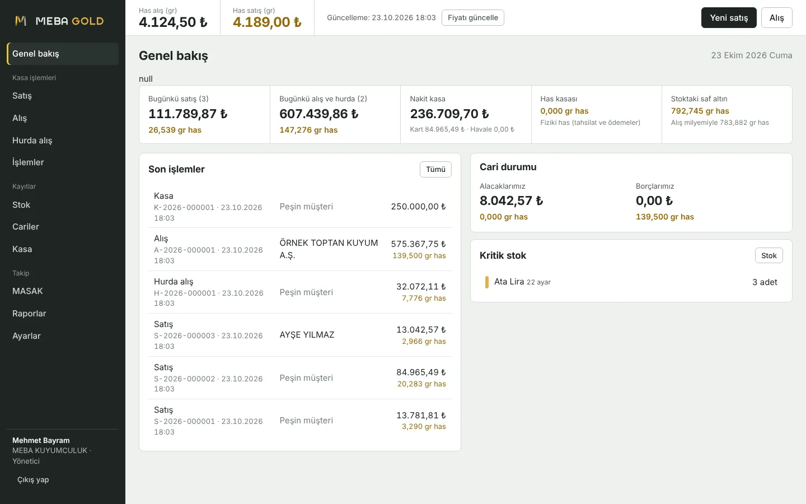Click Fiyatı güncelle to refresh prices
Viewport: 806px width, 504px height.
pyautogui.click(x=473, y=18)
